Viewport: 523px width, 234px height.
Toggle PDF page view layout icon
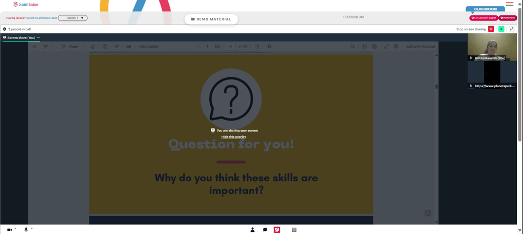click(105, 46)
